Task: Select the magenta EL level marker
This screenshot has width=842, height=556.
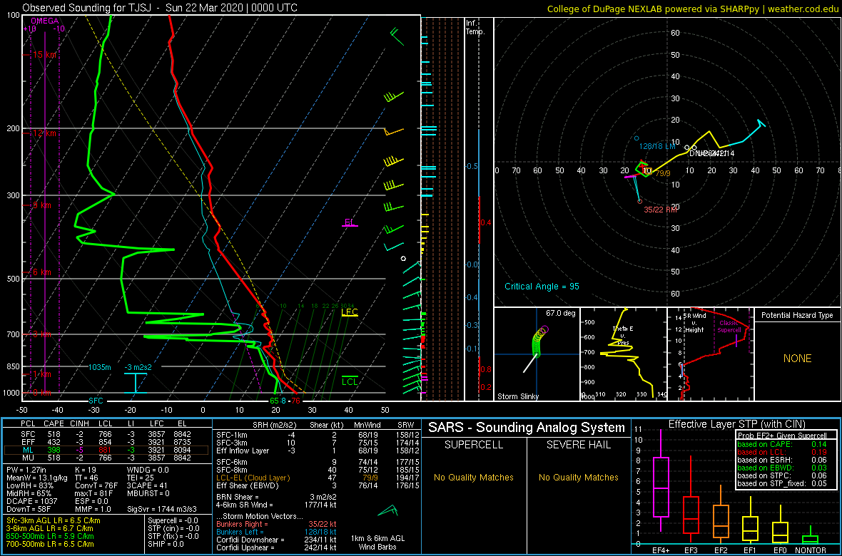Action: (350, 222)
